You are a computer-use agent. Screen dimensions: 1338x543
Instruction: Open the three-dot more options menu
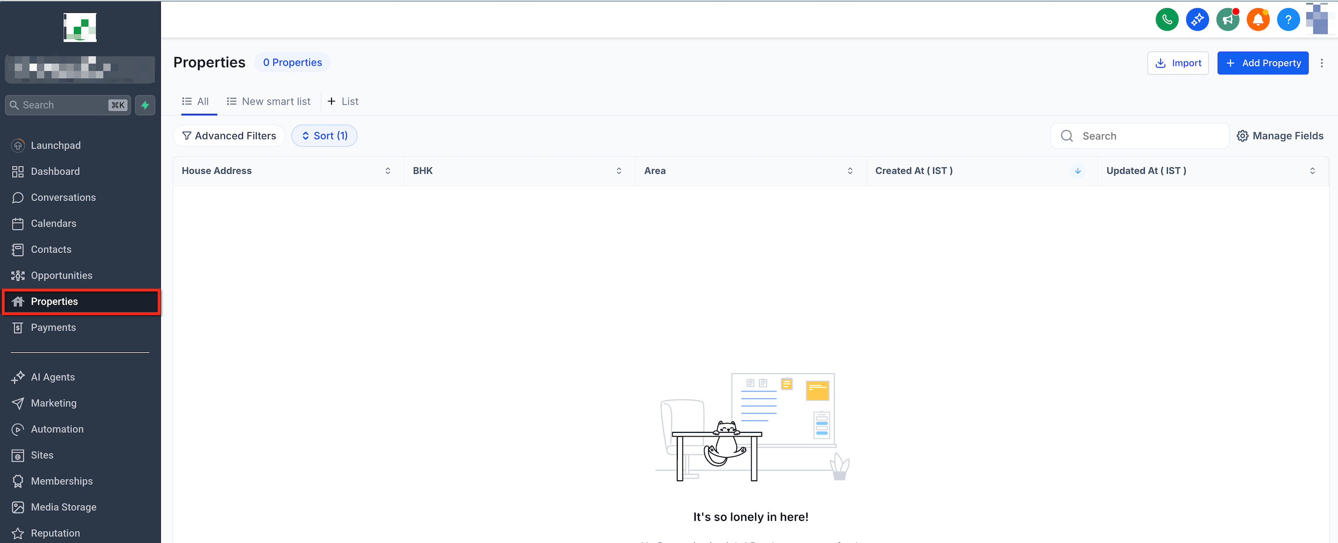pyautogui.click(x=1321, y=63)
